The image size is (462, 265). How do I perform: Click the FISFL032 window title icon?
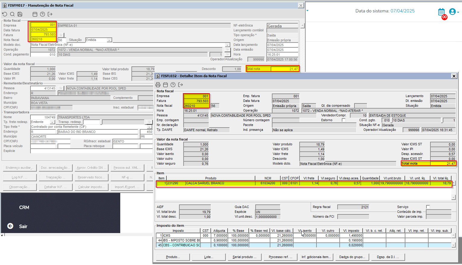158,76
